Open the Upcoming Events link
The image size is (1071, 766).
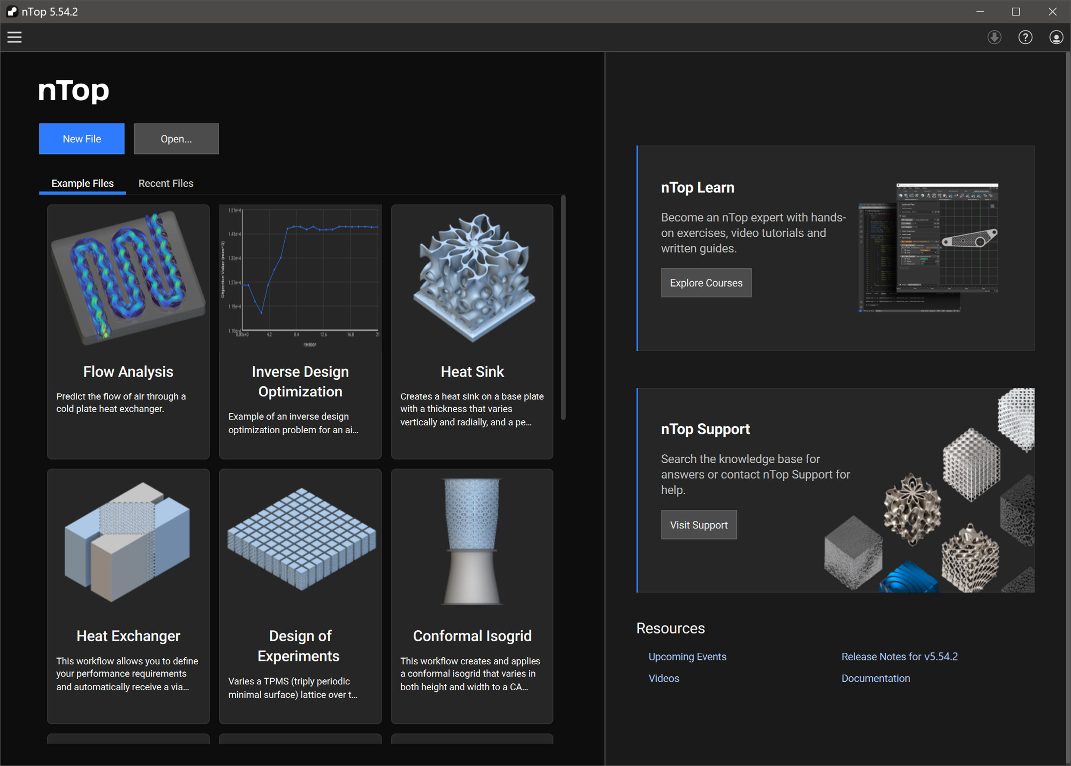[x=687, y=657]
